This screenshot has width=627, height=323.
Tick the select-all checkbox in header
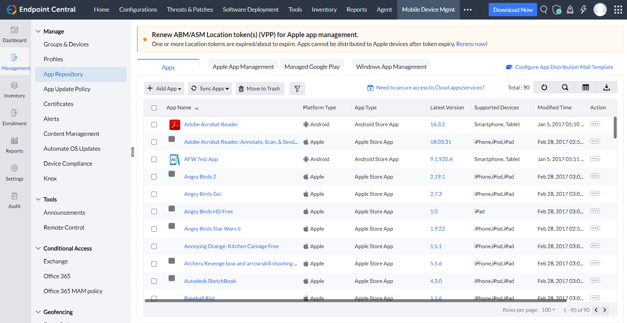pyautogui.click(x=154, y=108)
